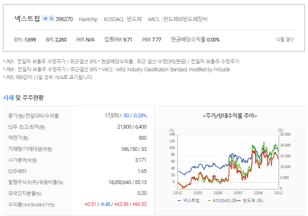This screenshot has height=216, width=308.
Task: Click the 21,800 / 6,400 value
Action: tap(132, 127)
